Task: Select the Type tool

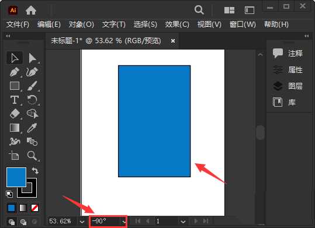Action: coord(15,100)
